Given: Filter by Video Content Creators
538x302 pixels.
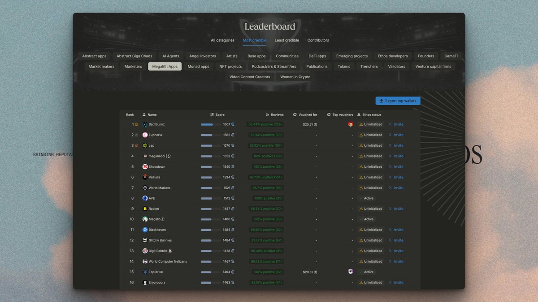Looking at the screenshot, I should pos(250,77).
